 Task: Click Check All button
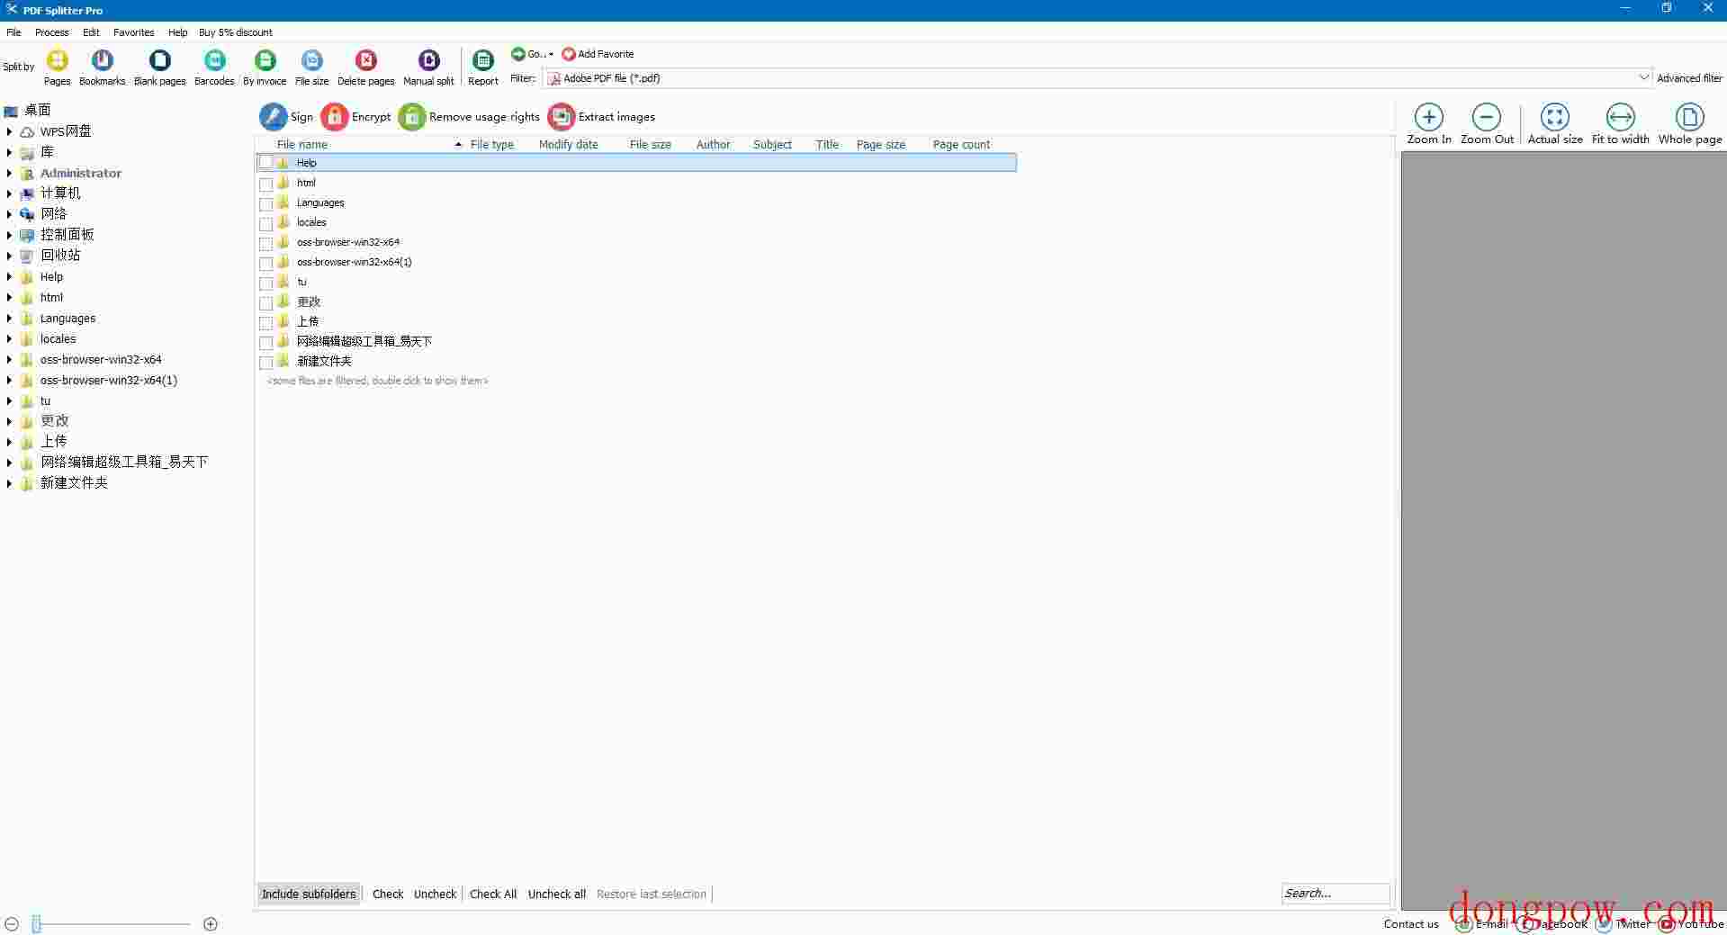tap(493, 894)
